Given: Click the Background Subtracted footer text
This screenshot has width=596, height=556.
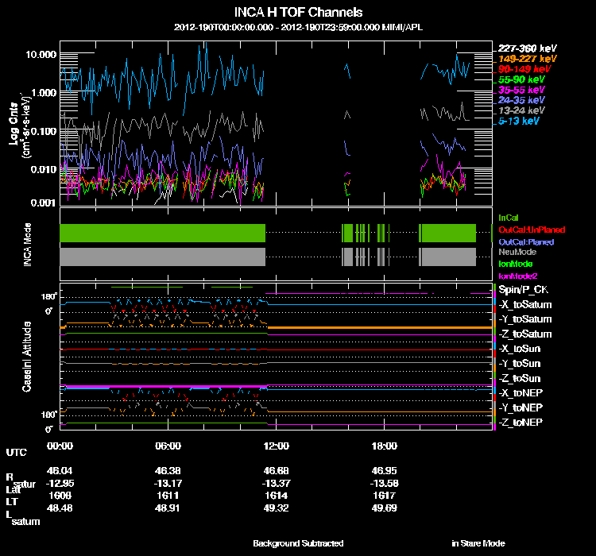Looking at the screenshot, I should (x=298, y=543).
